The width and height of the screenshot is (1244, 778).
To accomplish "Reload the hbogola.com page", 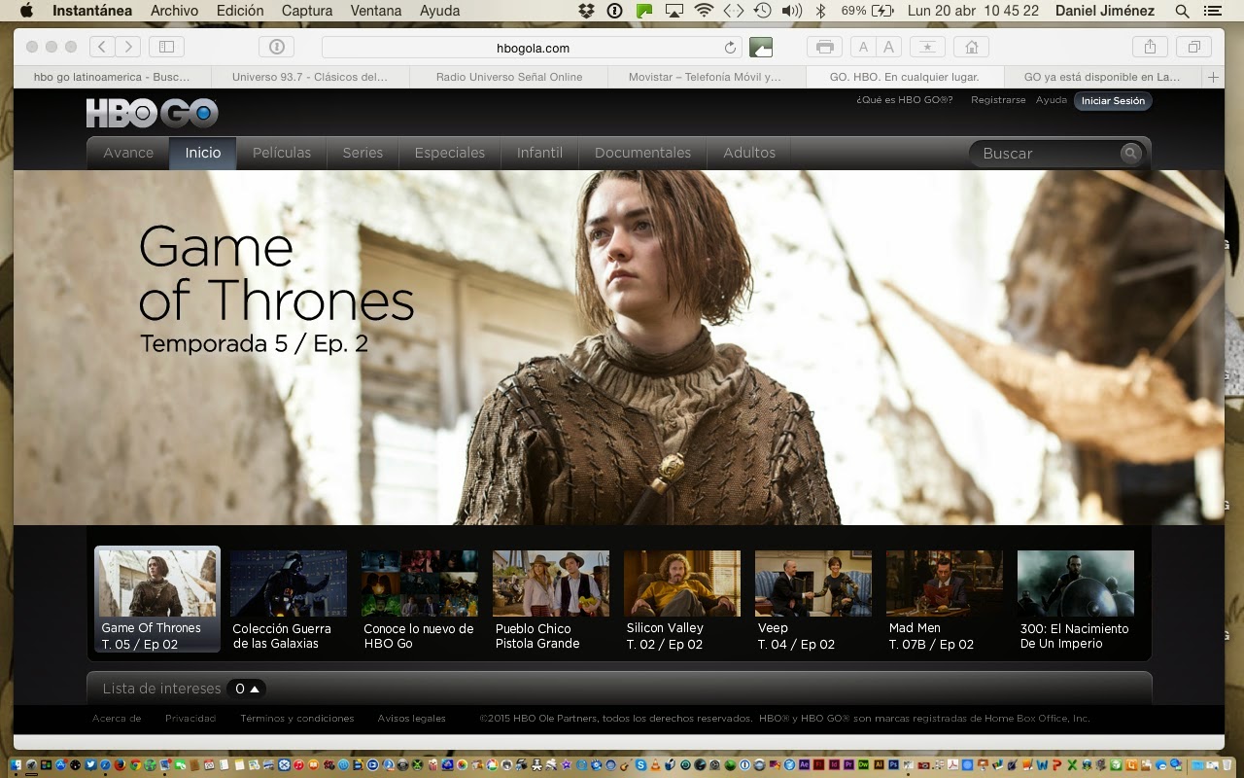I will 731,48.
